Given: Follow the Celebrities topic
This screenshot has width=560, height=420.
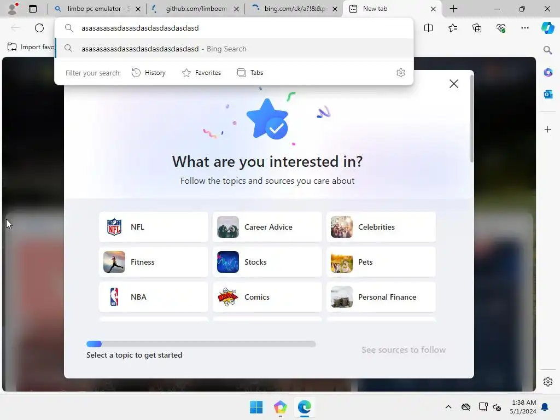Looking at the screenshot, I should pos(381,227).
